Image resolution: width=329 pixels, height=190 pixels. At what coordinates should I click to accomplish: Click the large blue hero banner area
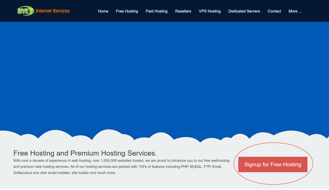pyautogui.click(x=164, y=74)
